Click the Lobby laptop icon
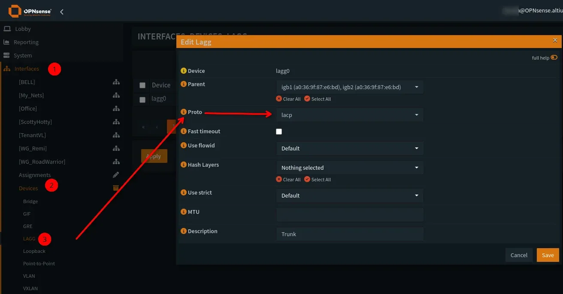The image size is (563, 294). click(6, 29)
